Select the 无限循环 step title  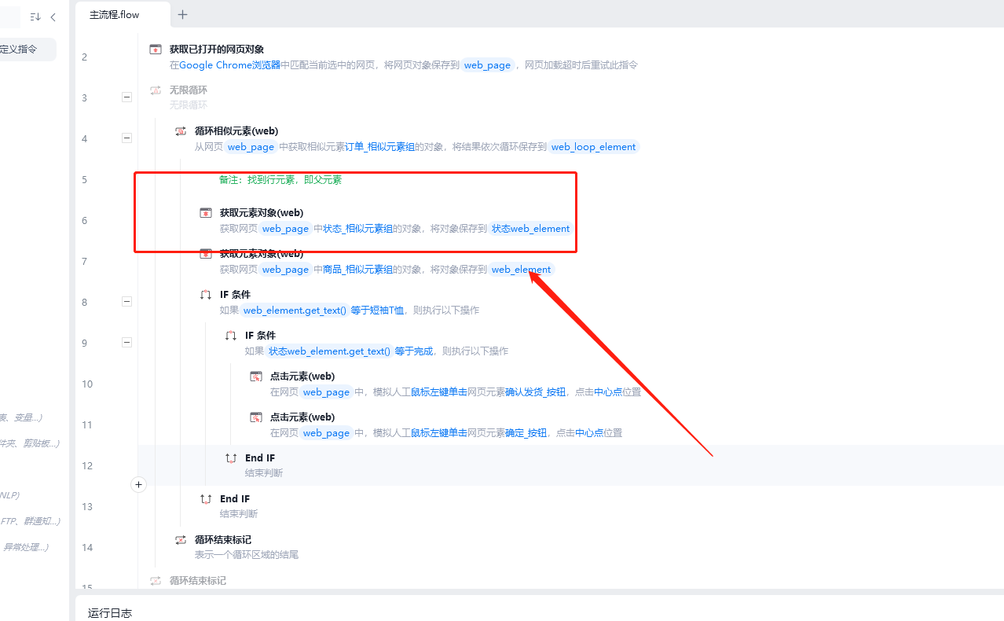coord(189,90)
